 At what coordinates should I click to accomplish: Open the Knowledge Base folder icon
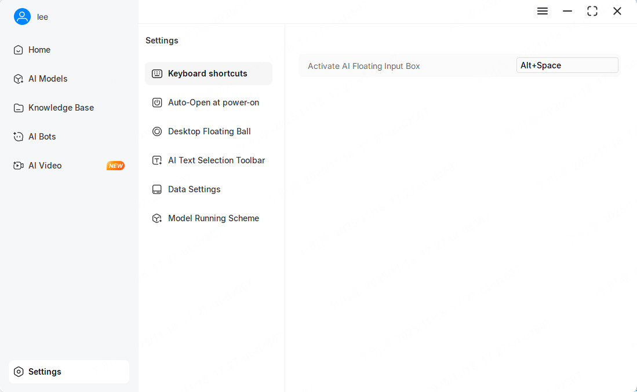(x=19, y=108)
